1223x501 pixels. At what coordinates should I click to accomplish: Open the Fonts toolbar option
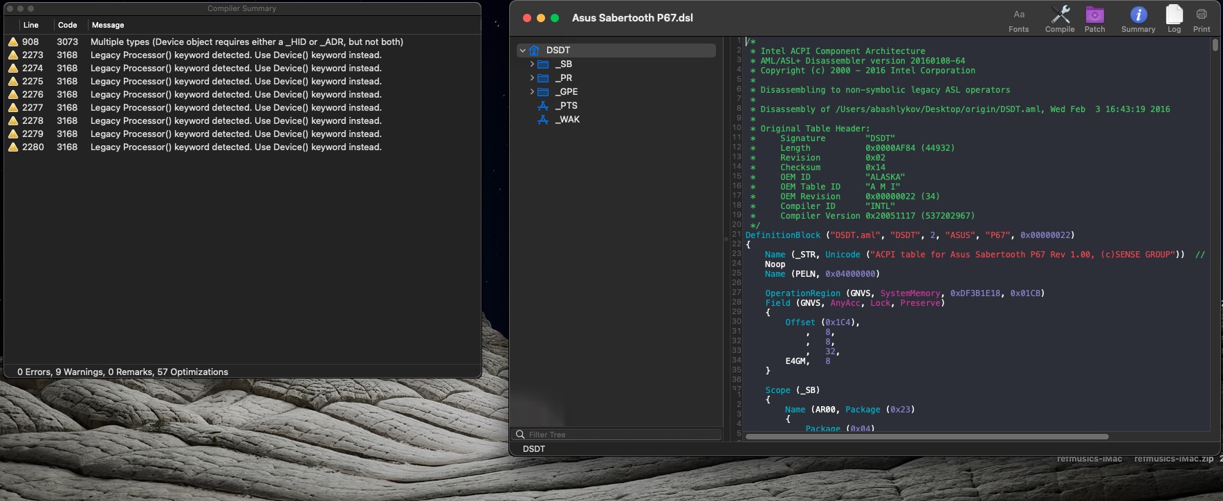1018,19
